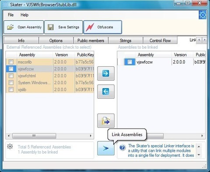Image resolution: width=210 pixels, height=172 pixels.
Task: Click 2.0.0.0 version in linked vjswfccw row
Action: pyautogui.click(x=179, y=62)
